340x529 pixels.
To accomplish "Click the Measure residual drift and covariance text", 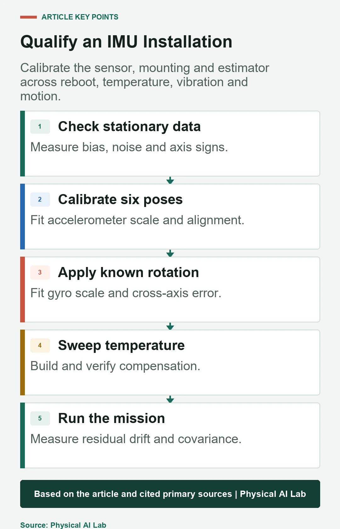I will (136, 439).
